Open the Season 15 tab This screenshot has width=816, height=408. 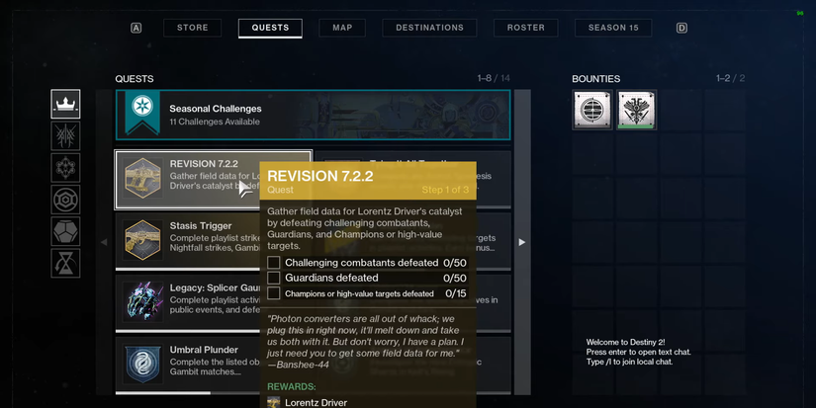(x=613, y=28)
